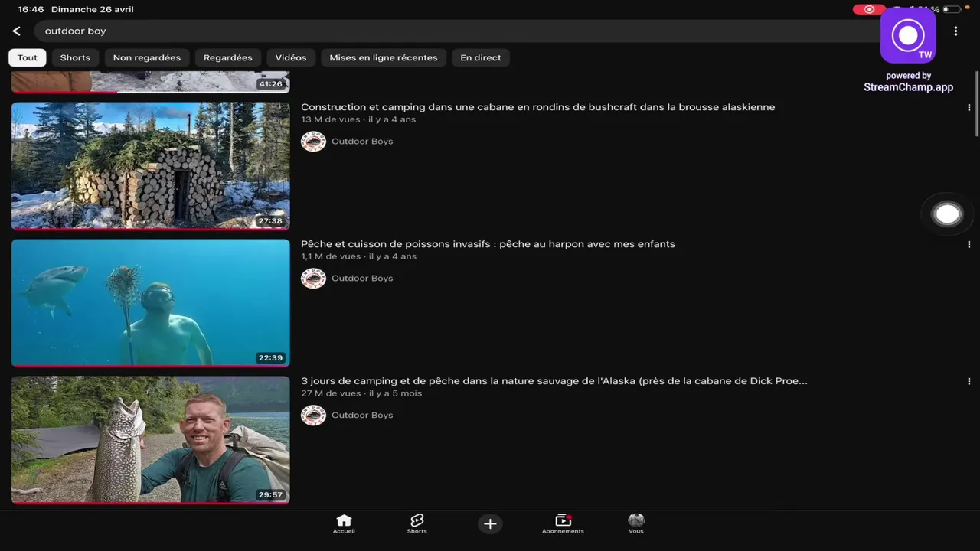Tap Outdoor Boys avatar under cabane en rondins video

(x=313, y=142)
